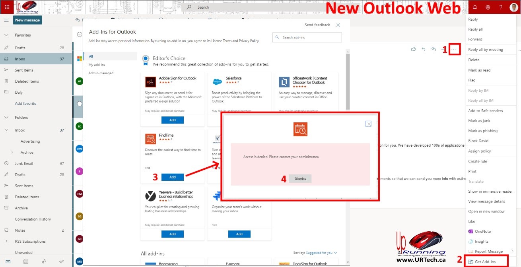Switch to My add-ins tab
The height and width of the screenshot is (267, 521).
coord(97,65)
